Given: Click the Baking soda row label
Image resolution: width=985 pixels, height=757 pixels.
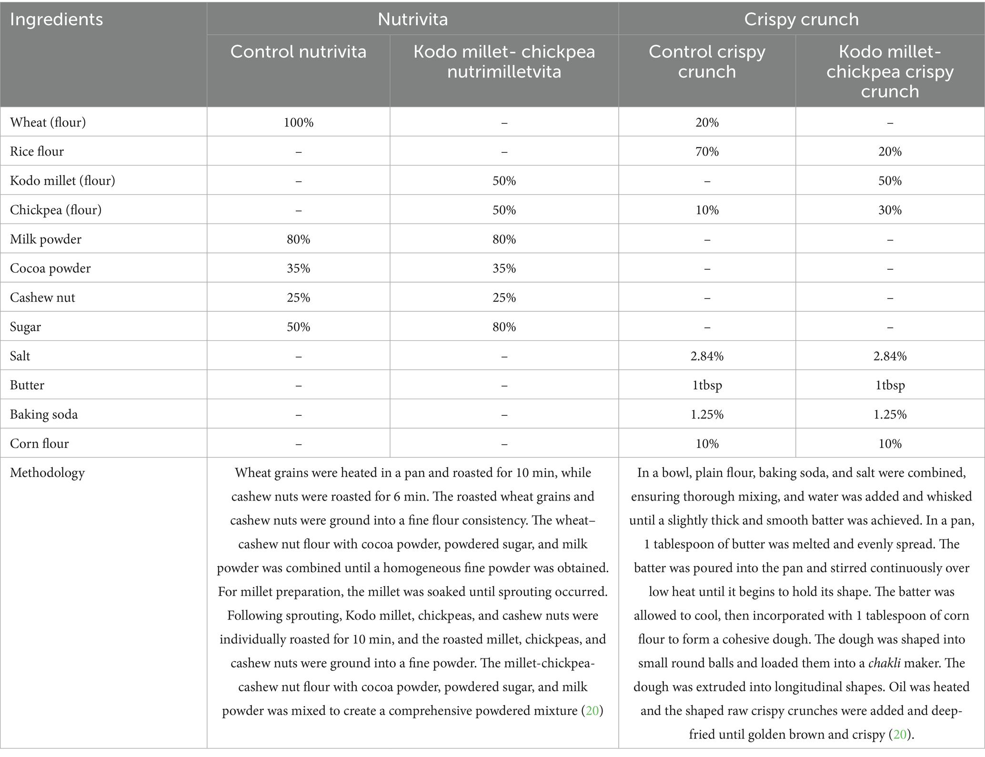Looking at the screenshot, I should click(x=44, y=414).
